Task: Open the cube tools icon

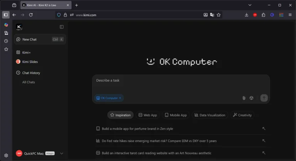Action: pos(251,98)
